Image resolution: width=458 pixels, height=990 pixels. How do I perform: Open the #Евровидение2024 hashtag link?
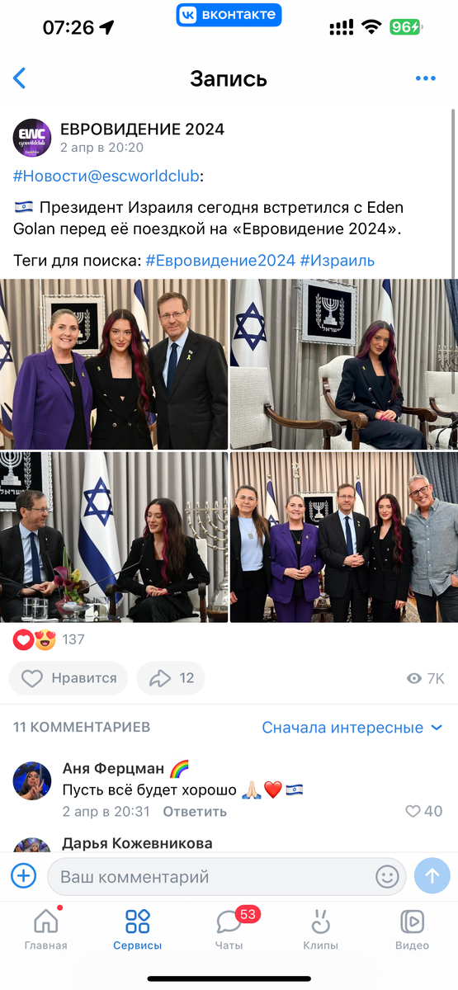click(220, 261)
